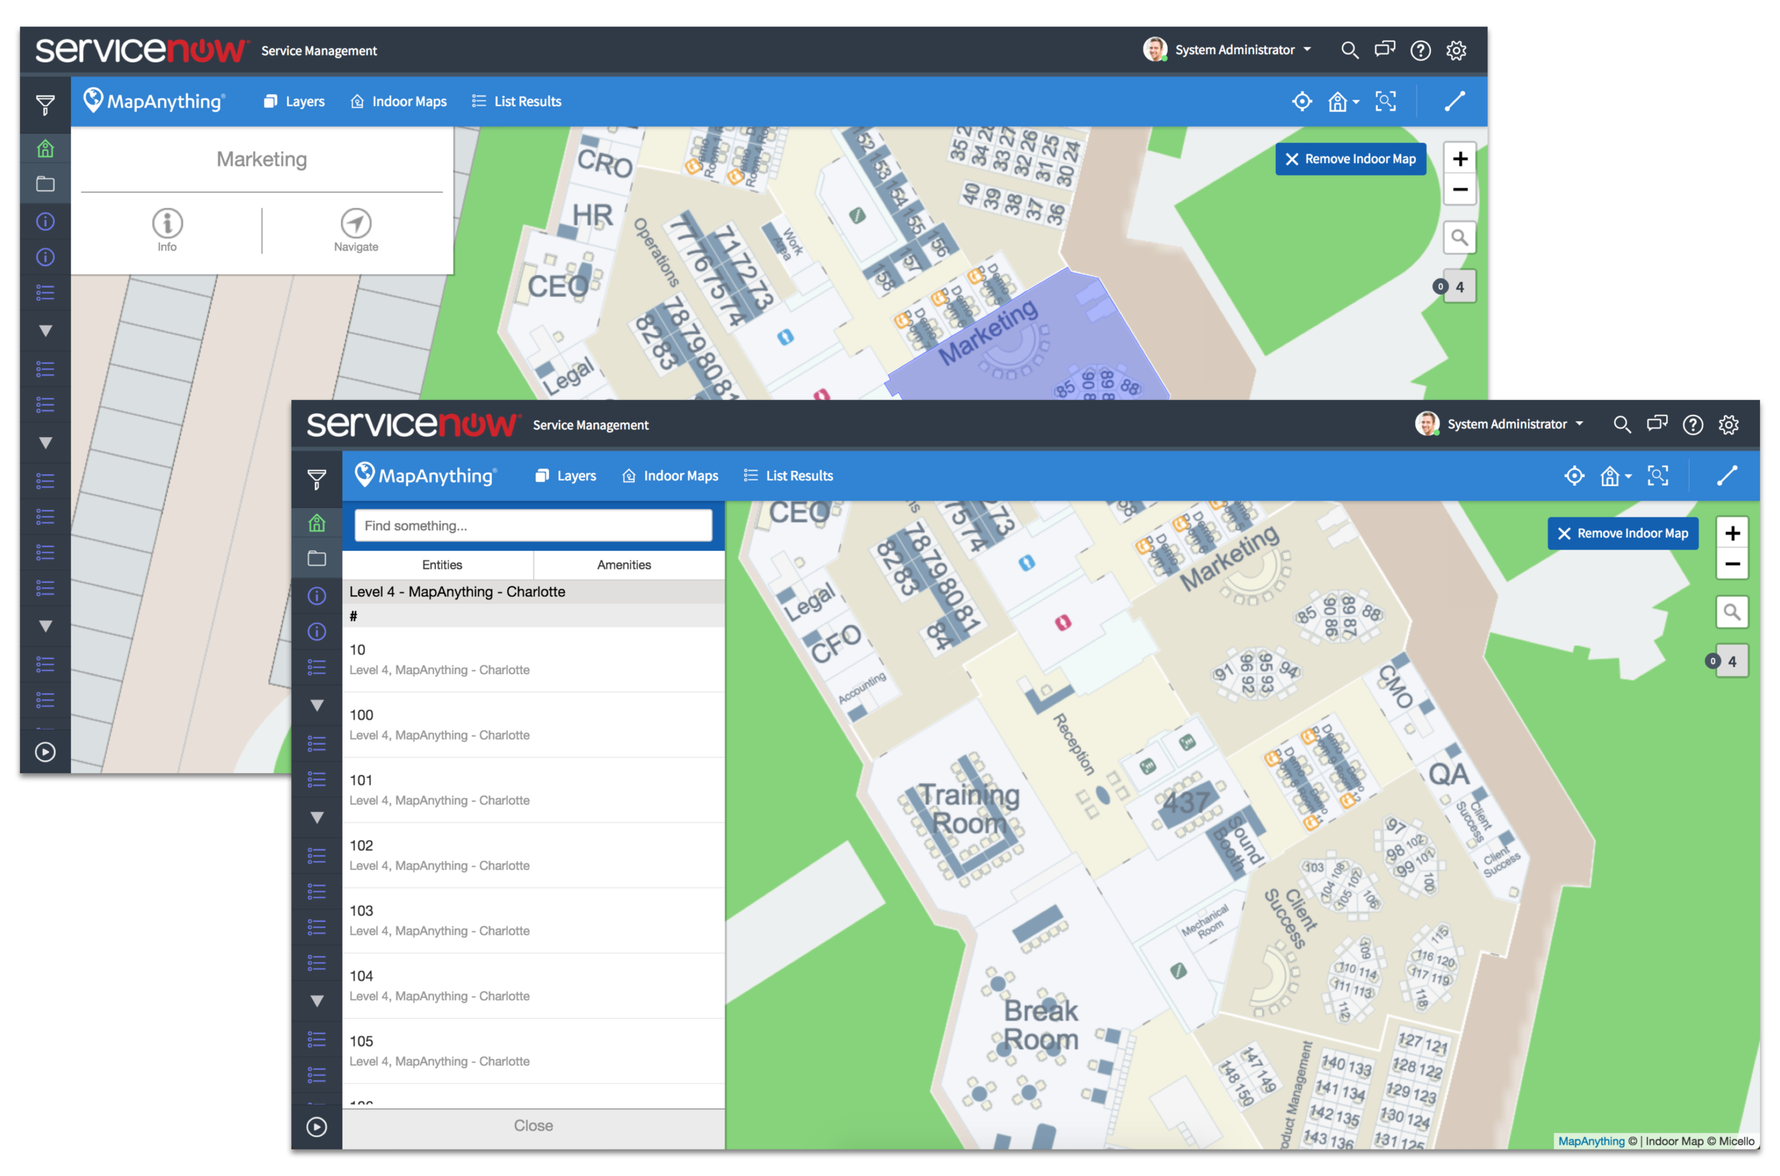The width and height of the screenshot is (1780, 1176).
Task: Open List Results in back window toolbar
Action: click(x=516, y=101)
